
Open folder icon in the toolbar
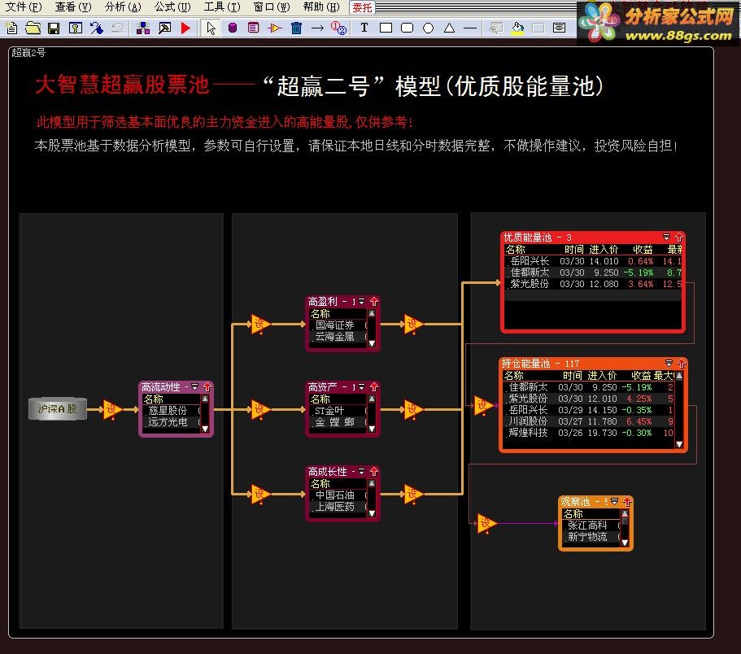click(33, 28)
